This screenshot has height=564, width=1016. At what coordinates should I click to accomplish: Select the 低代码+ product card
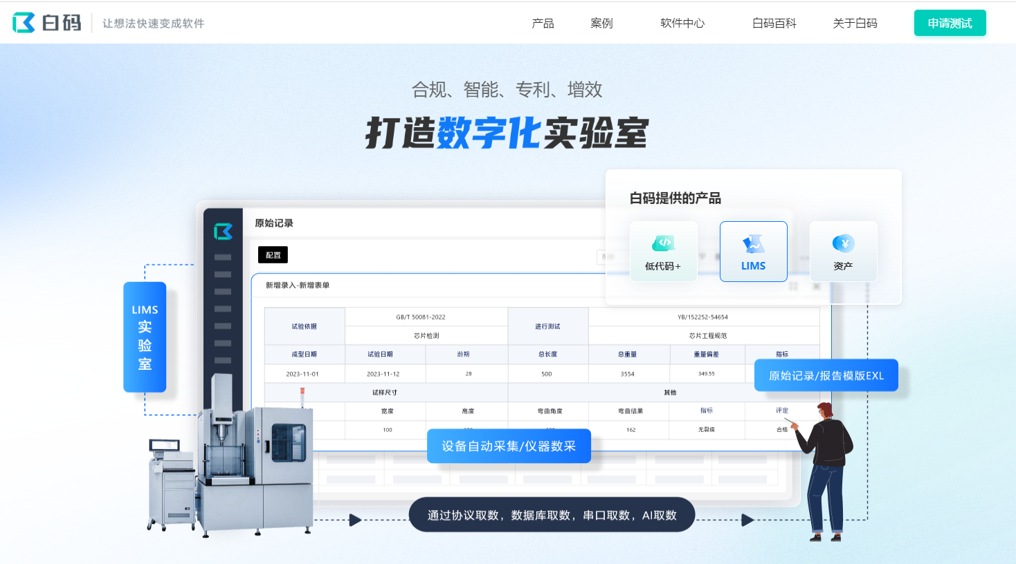tap(663, 252)
